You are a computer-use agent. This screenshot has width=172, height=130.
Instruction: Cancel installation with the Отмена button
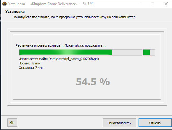155,123
